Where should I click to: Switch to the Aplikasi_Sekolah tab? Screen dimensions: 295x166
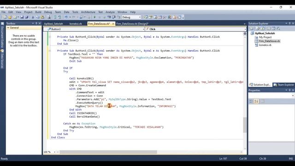pyautogui.click(x=53, y=24)
